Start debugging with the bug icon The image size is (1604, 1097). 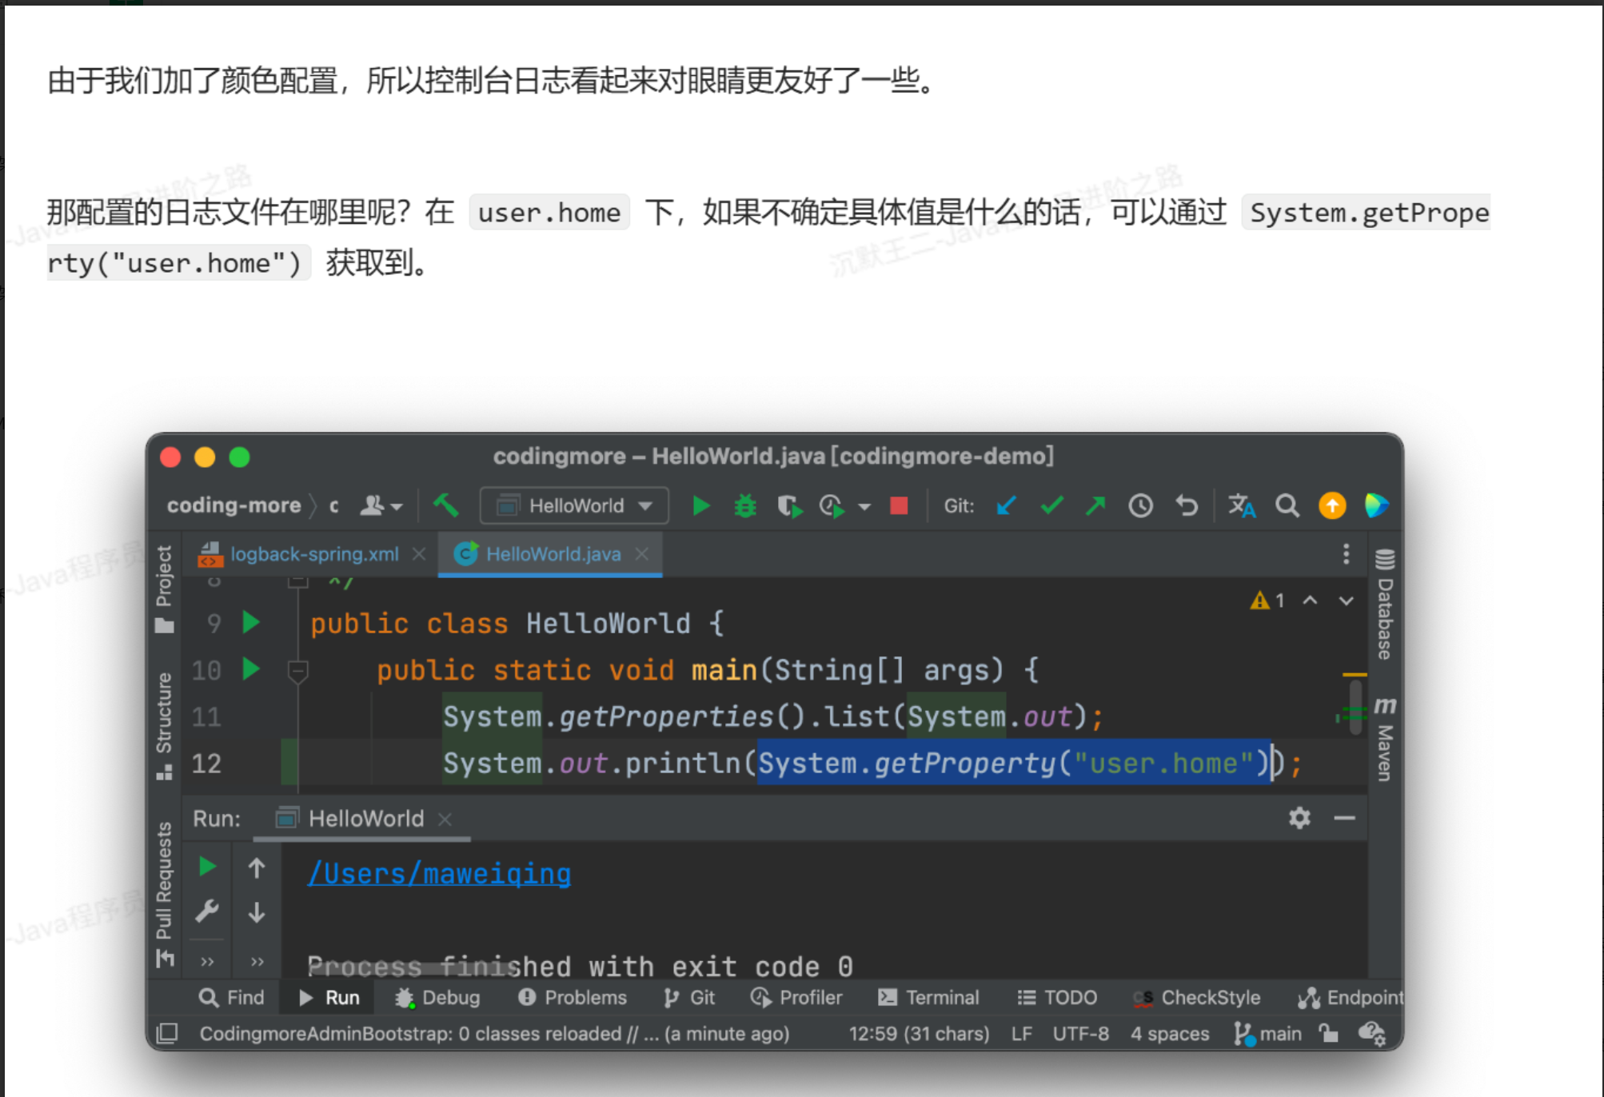point(745,505)
